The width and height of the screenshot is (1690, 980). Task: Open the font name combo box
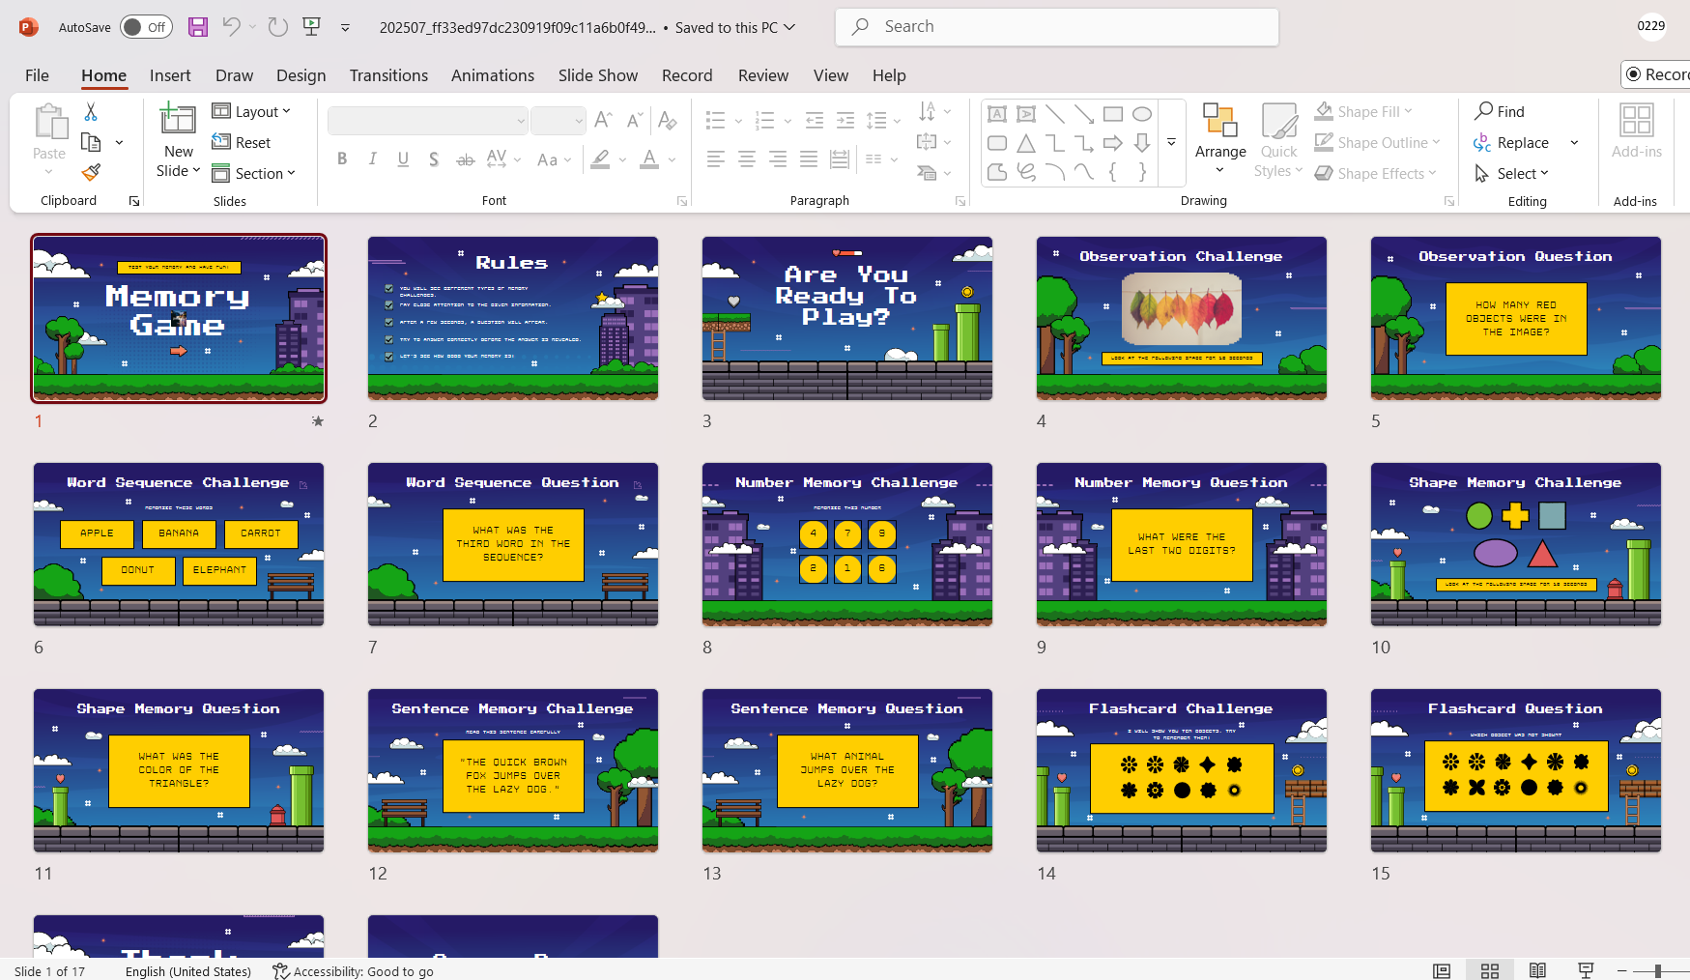(x=428, y=120)
